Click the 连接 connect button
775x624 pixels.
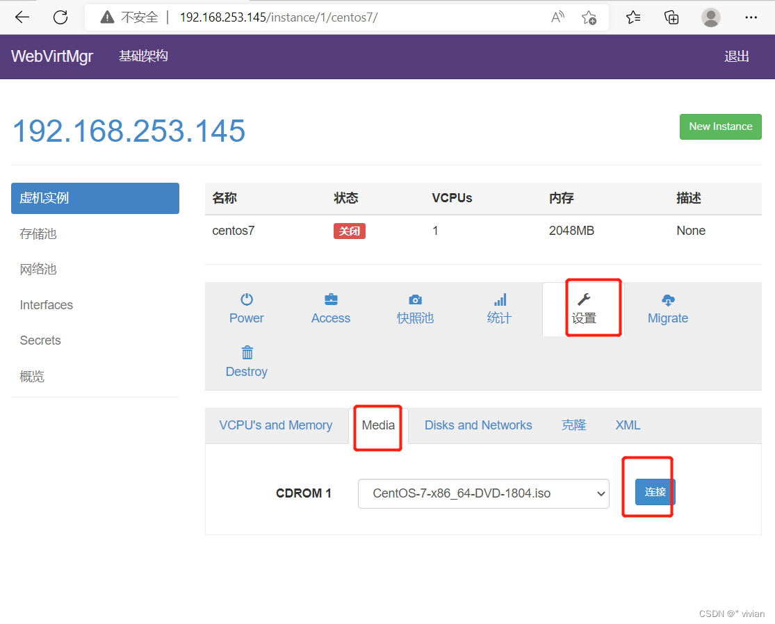655,492
